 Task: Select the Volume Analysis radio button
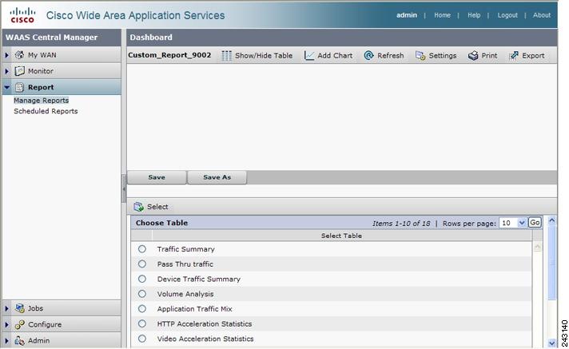pyautogui.click(x=142, y=293)
